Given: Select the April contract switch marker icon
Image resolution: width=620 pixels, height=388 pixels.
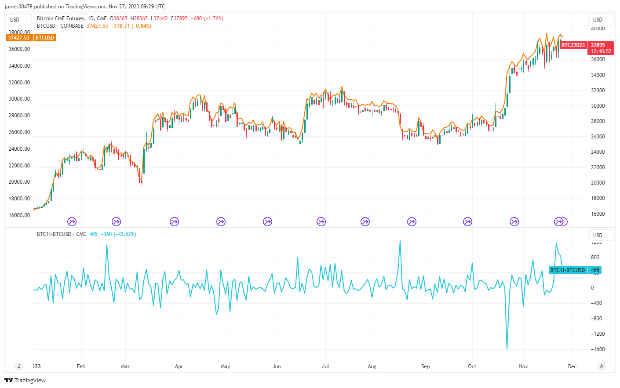Looking at the screenshot, I should pyautogui.click(x=174, y=221).
